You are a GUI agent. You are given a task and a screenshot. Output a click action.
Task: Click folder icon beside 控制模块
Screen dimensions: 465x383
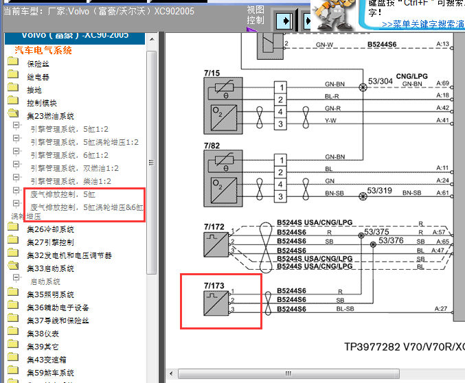point(13,100)
